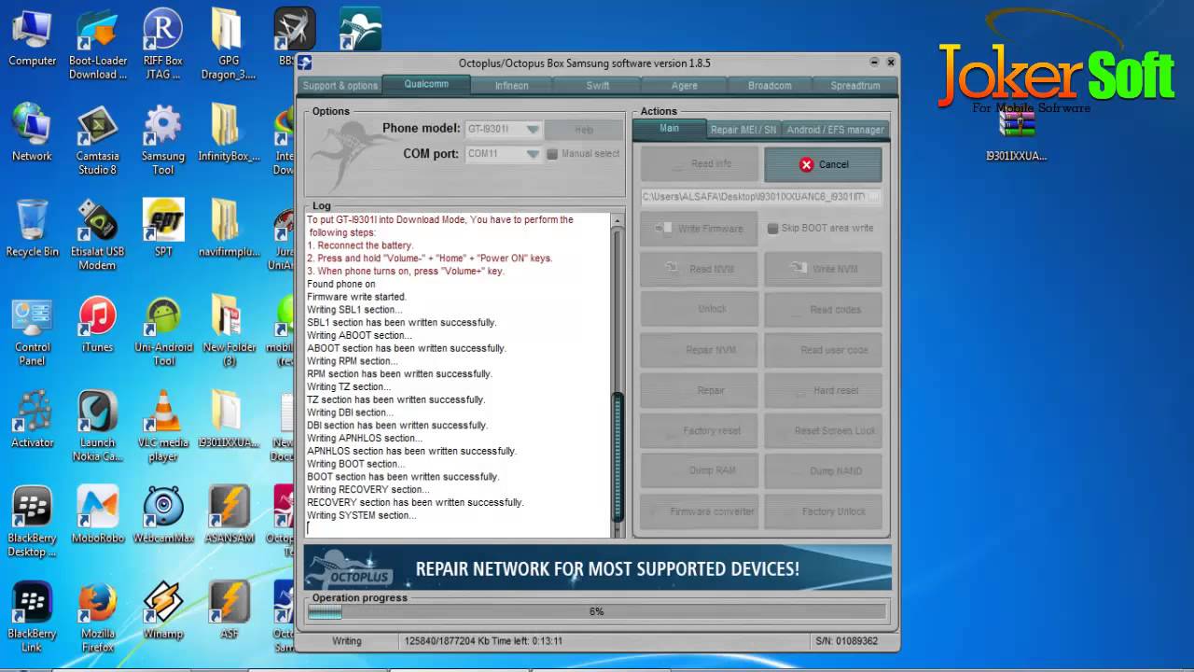Viewport: 1194px width, 672px height.
Task: Click the Octoplus Repair Network banner
Action: (x=597, y=567)
